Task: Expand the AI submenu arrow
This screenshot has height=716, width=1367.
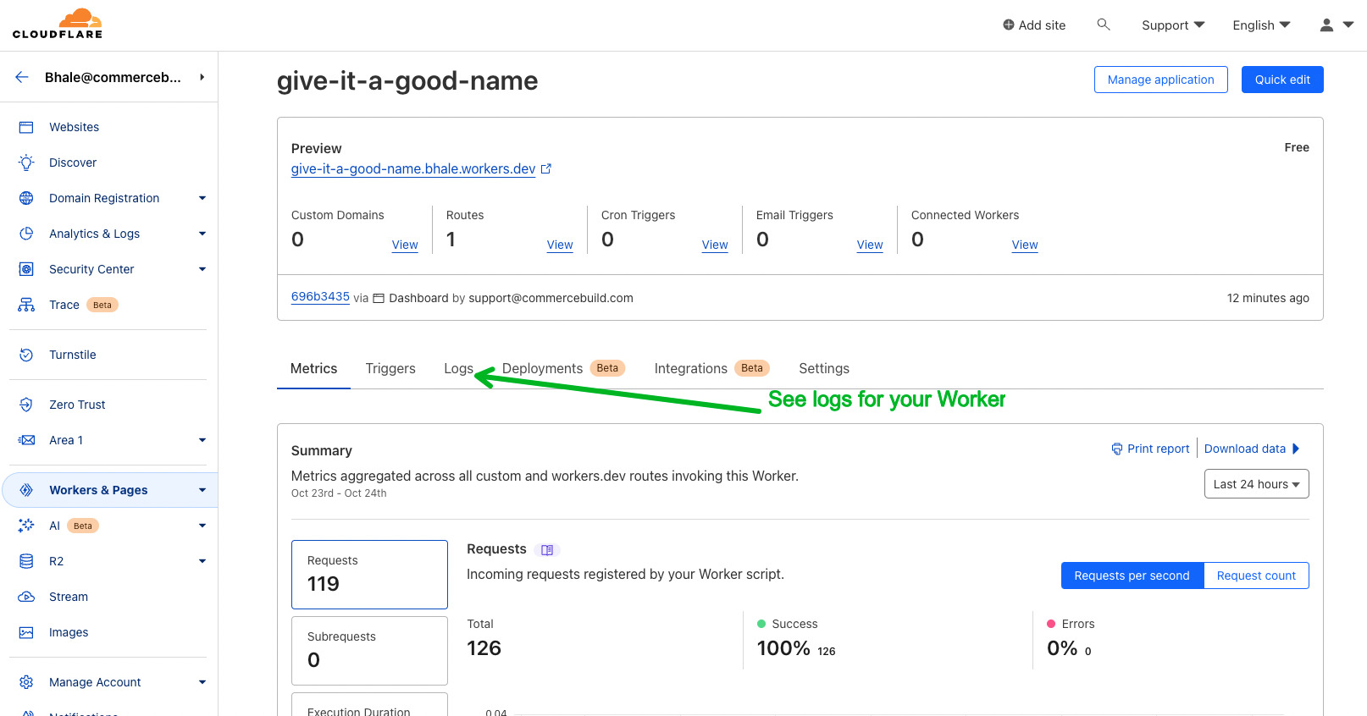Action: (202, 526)
